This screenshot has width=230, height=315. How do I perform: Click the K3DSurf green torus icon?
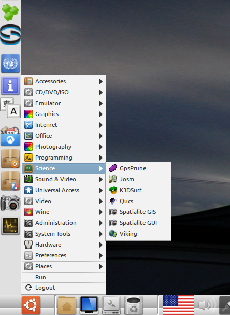click(113, 190)
